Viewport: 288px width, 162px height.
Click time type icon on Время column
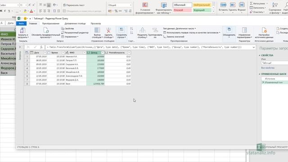pyautogui.click(x=49, y=53)
